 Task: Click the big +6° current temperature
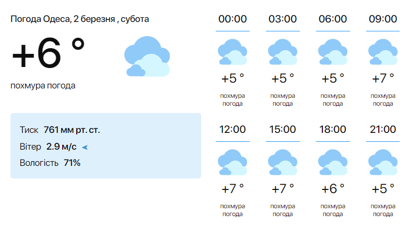(48, 54)
